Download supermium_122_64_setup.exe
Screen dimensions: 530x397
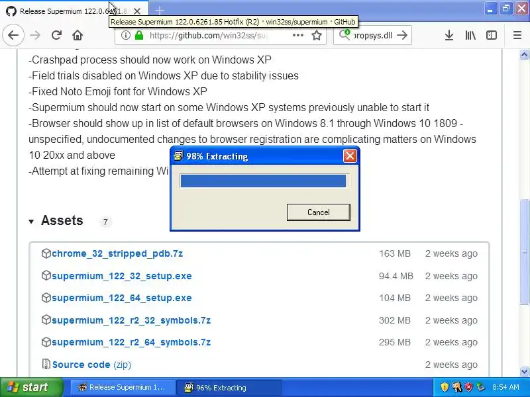tap(122, 298)
